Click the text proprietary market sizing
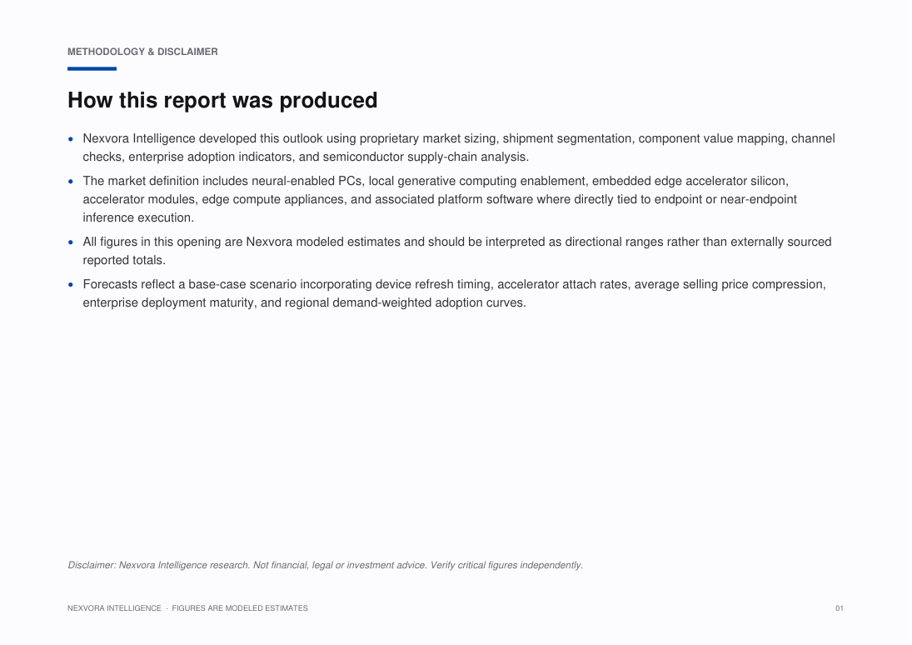 (427, 138)
